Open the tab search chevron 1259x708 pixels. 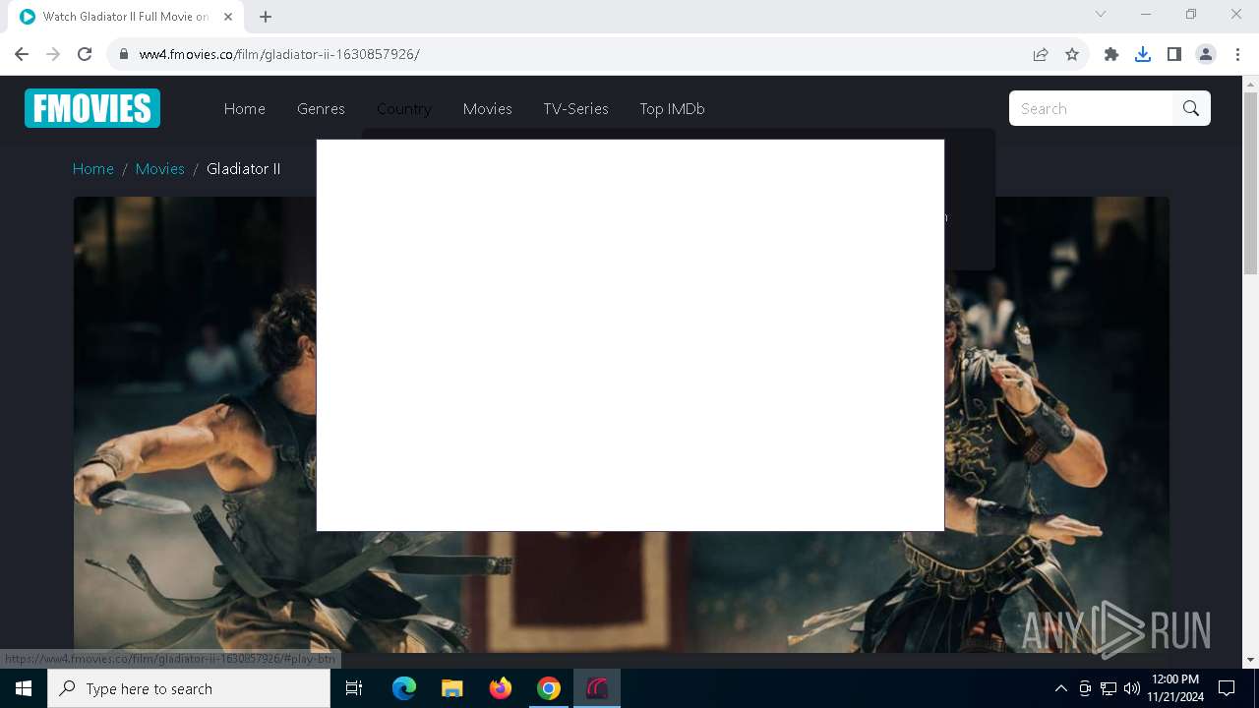click(1101, 14)
